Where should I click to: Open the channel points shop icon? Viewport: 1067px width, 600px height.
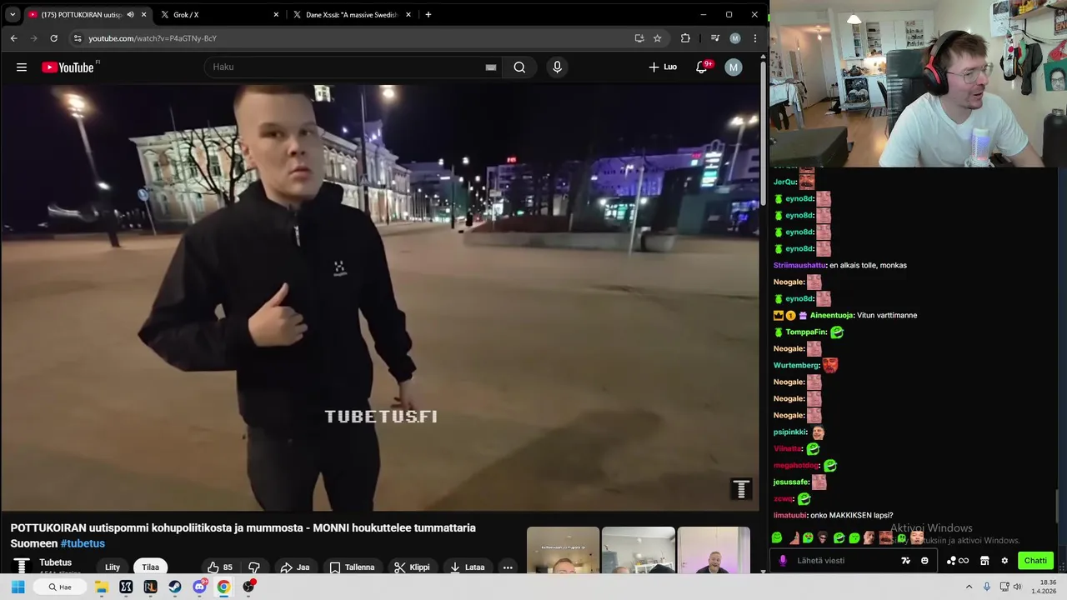point(984,561)
